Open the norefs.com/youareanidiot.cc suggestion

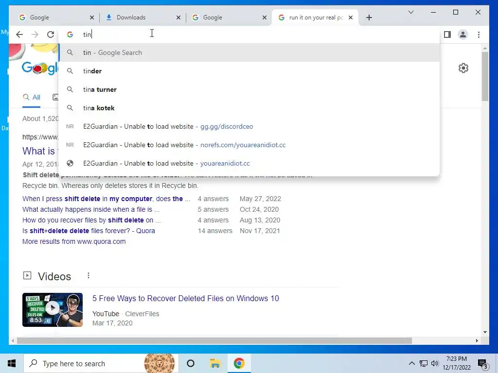pos(249,145)
